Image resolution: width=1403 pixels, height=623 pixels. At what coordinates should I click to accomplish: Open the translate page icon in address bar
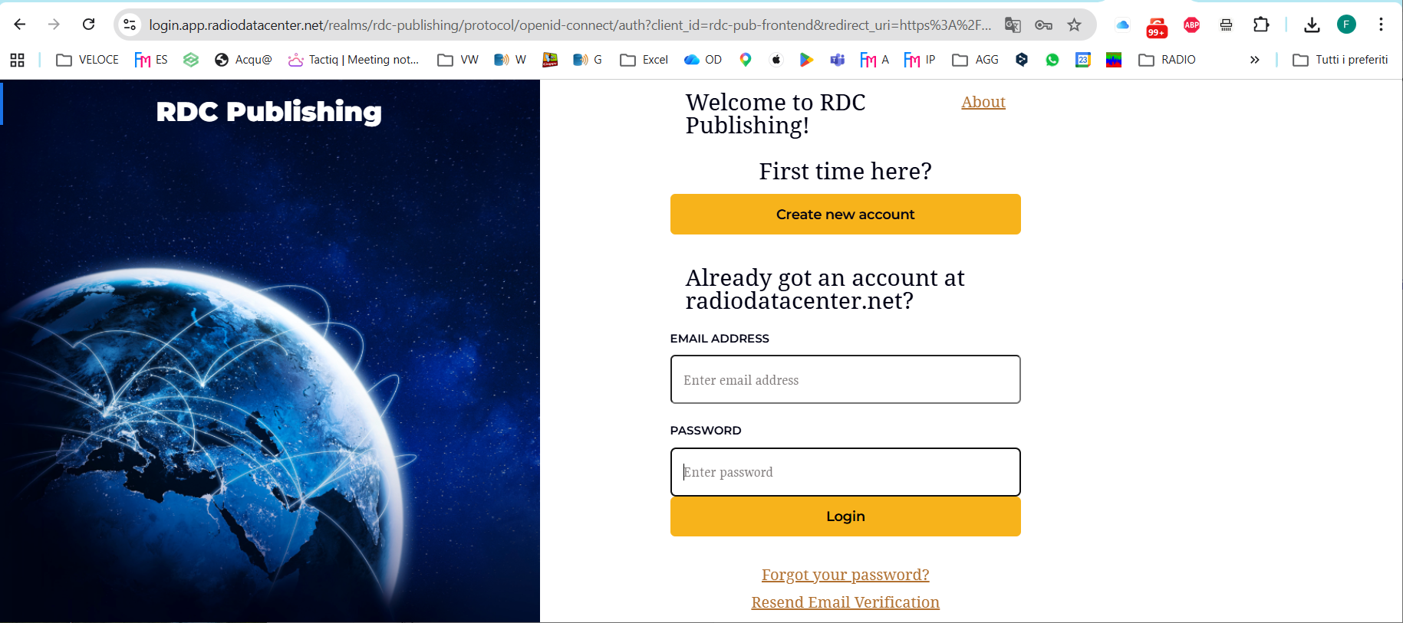(x=1013, y=25)
